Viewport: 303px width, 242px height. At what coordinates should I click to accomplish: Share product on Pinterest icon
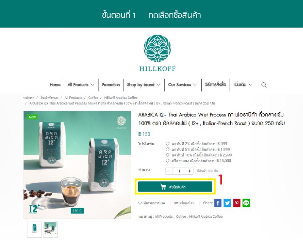[x=237, y=203]
